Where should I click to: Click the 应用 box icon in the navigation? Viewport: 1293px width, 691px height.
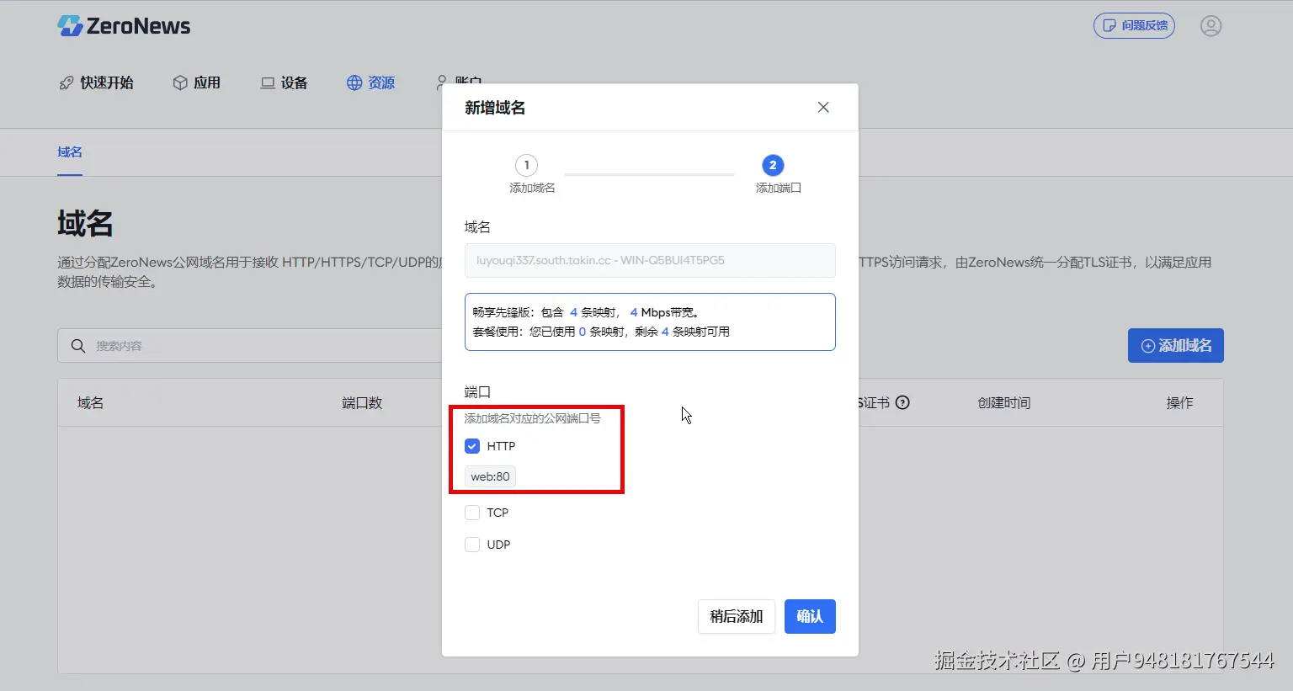tap(179, 82)
